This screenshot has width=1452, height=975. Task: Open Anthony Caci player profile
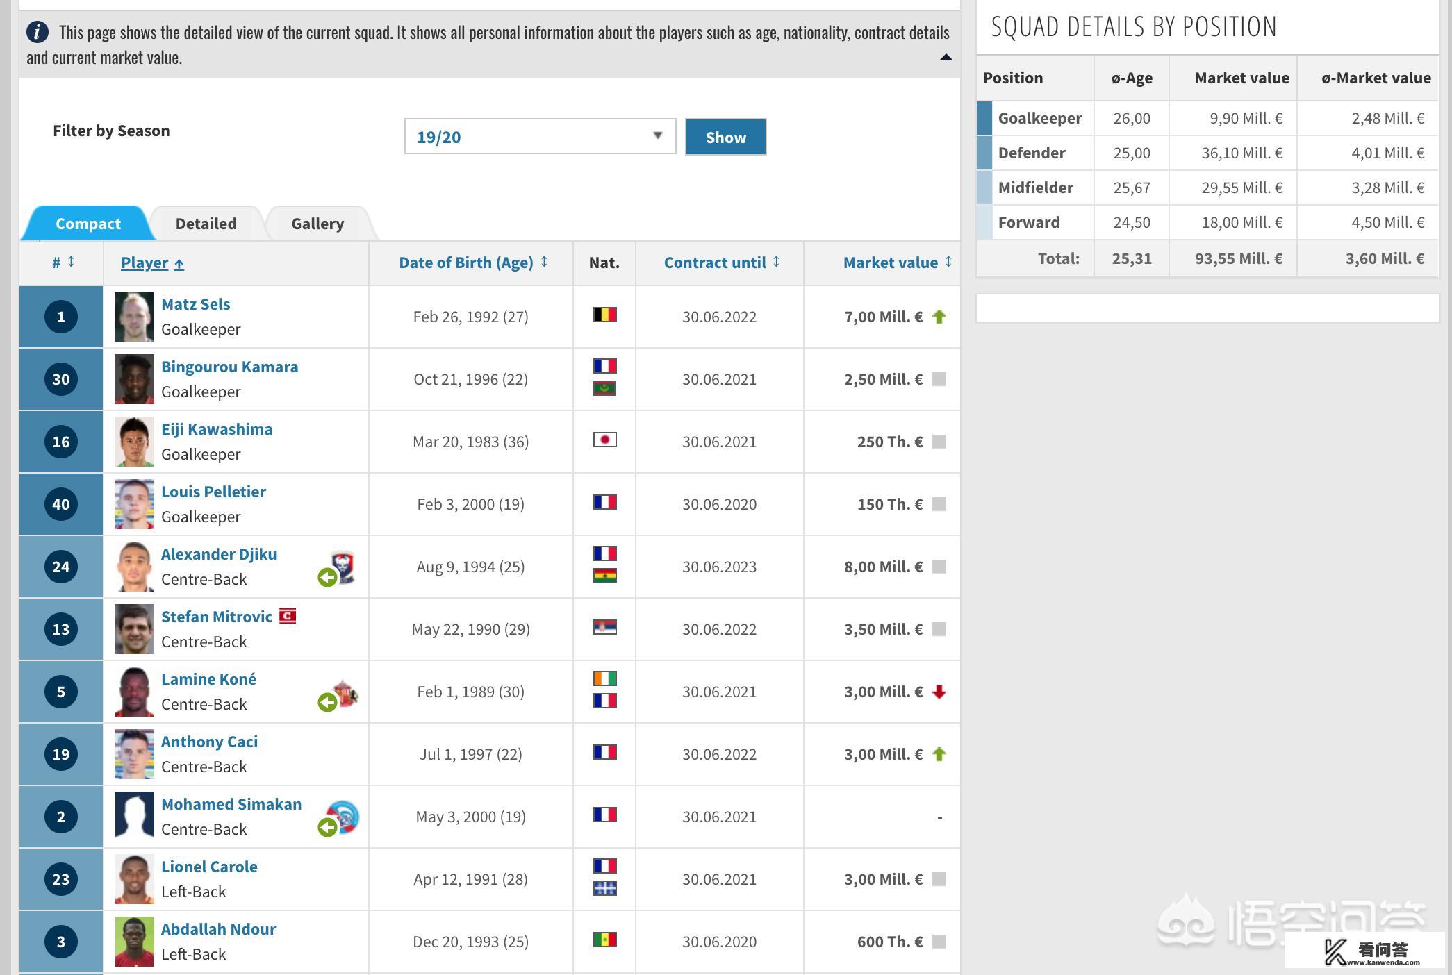click(x=209, y=742)
